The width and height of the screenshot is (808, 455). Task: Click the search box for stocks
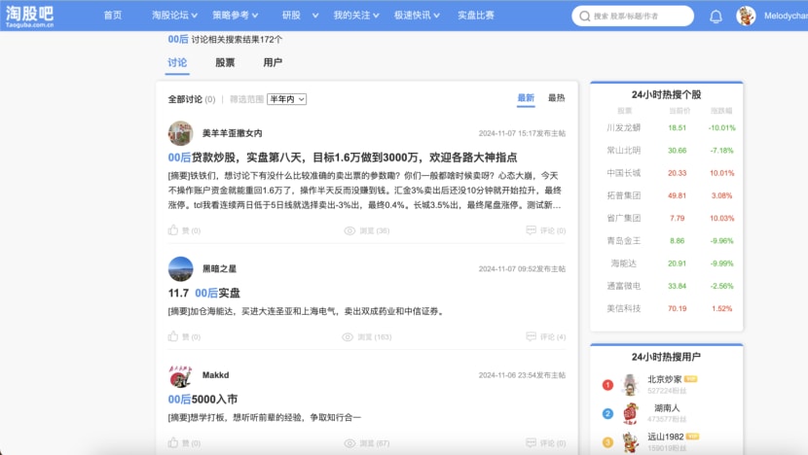[633, 16]
